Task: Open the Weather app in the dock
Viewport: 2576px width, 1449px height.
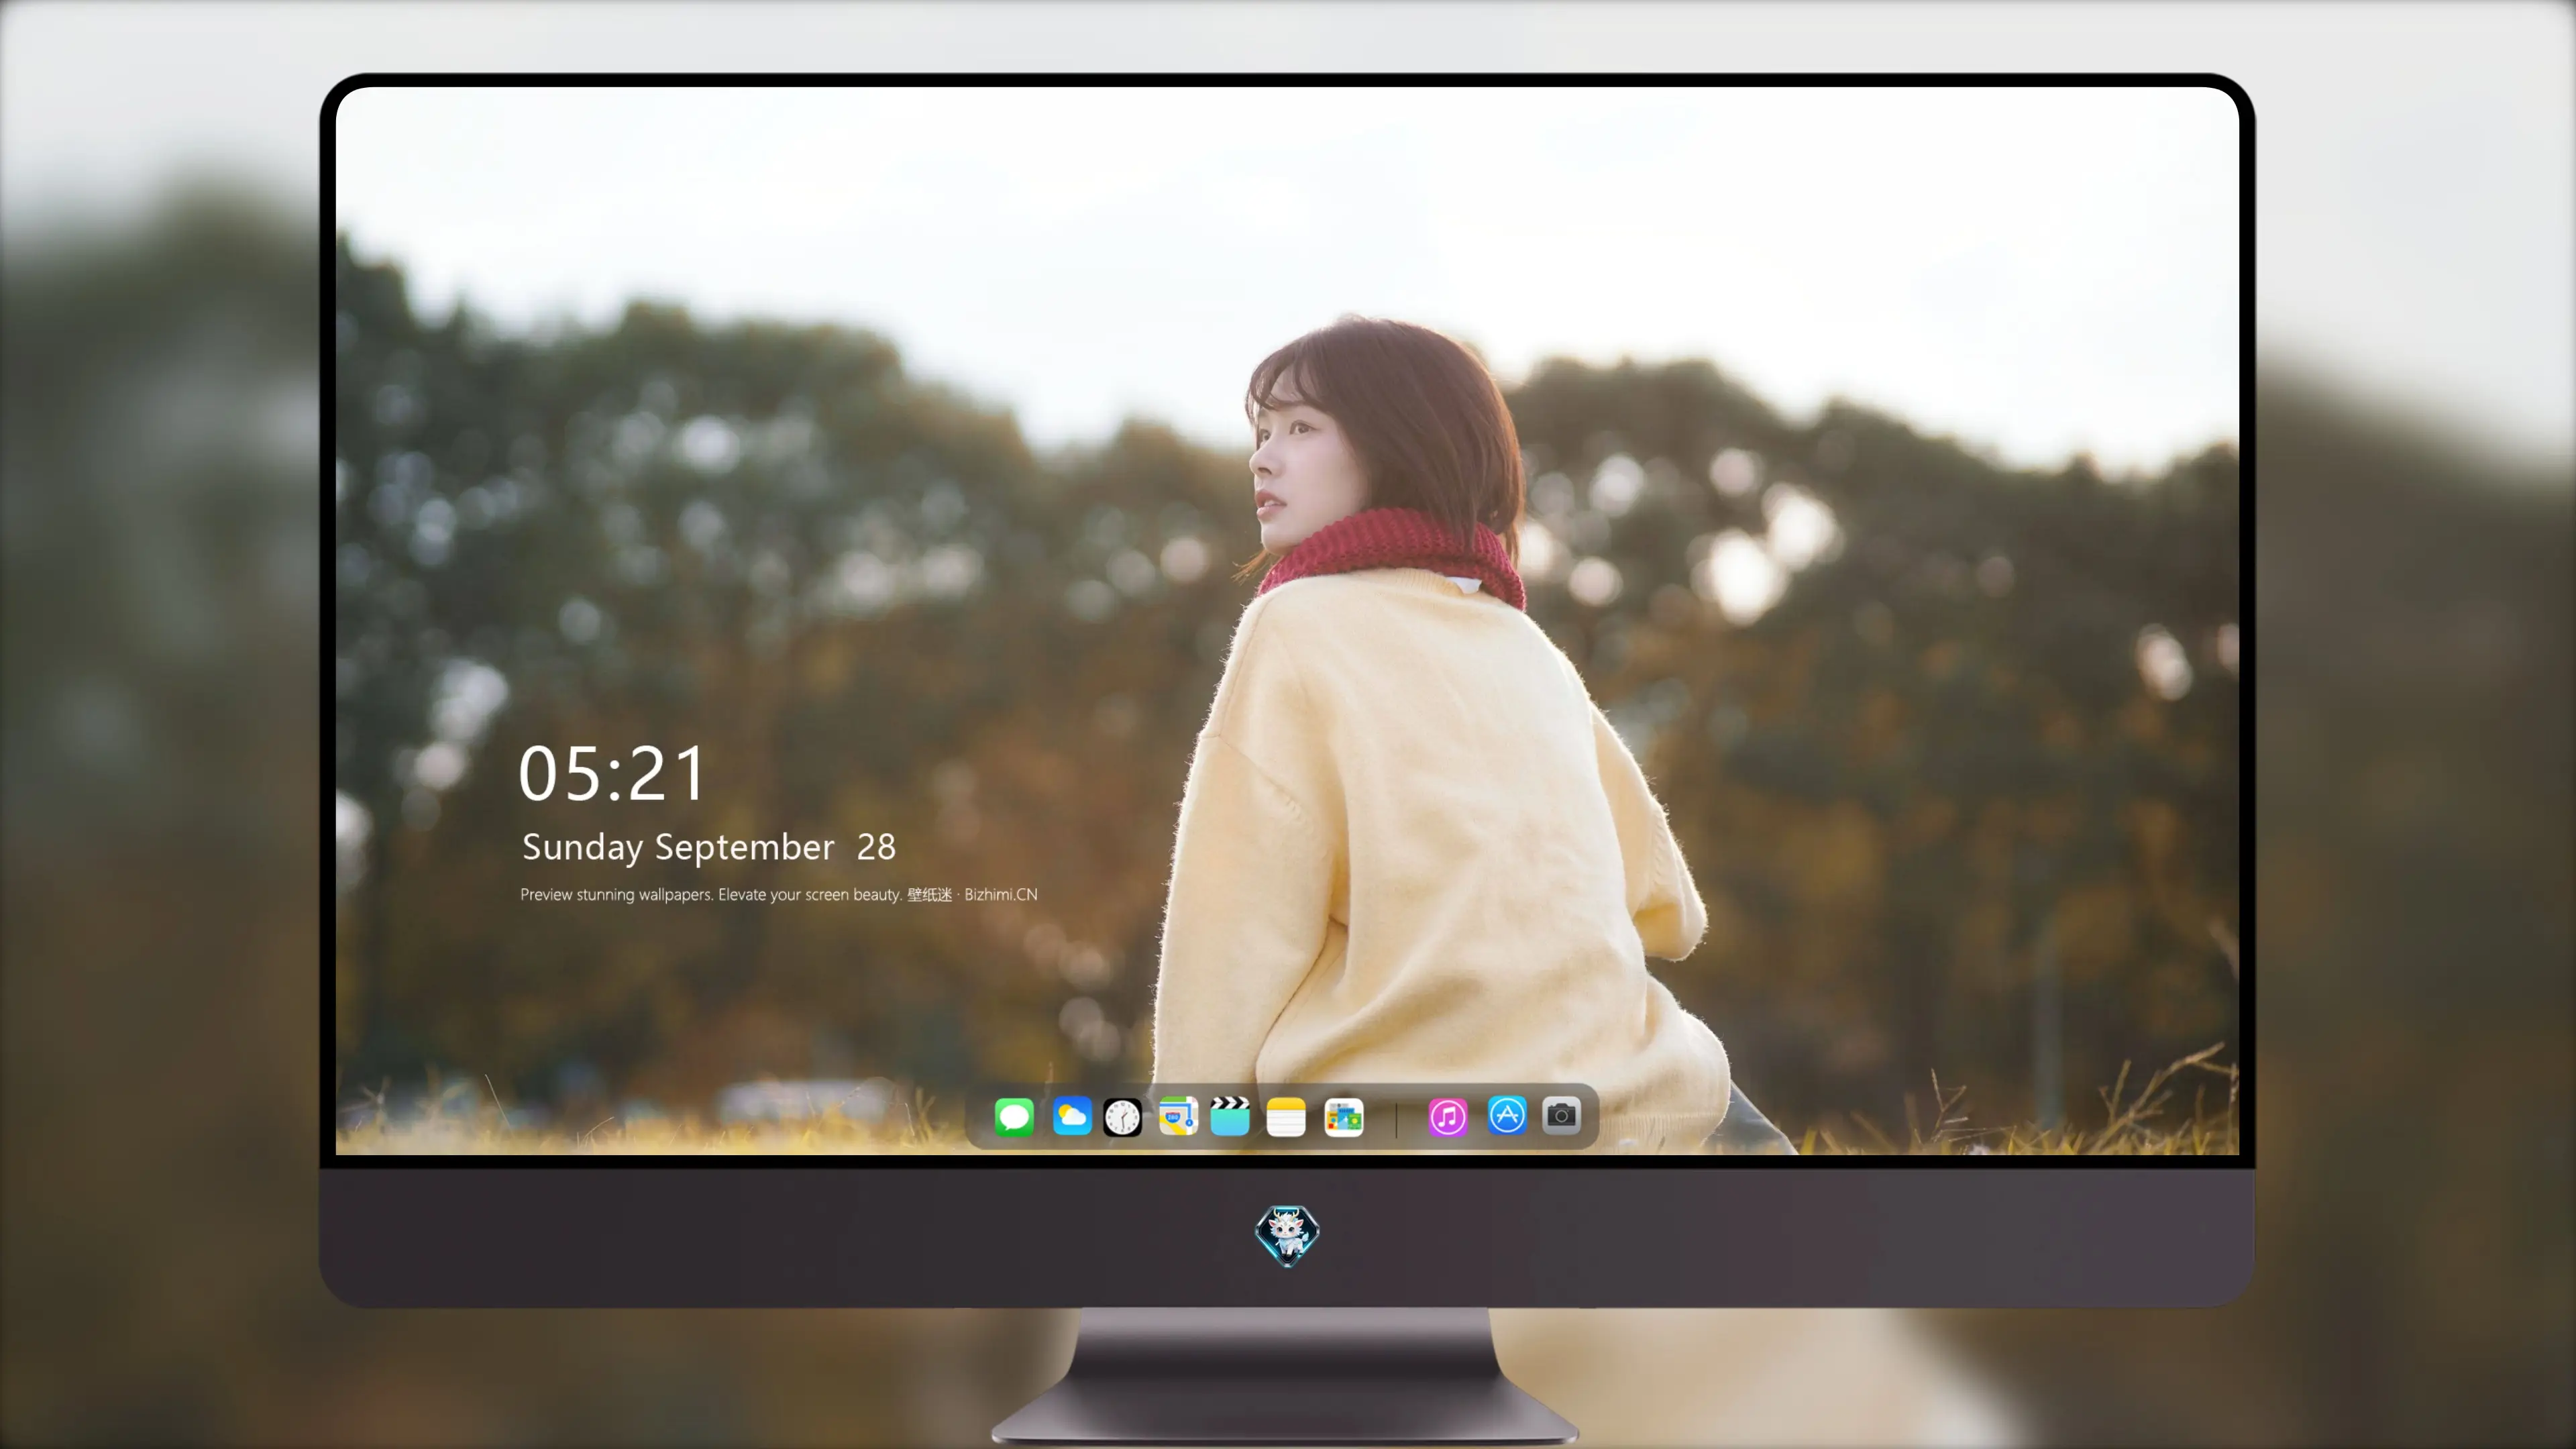Action: click(1071, 1116)
